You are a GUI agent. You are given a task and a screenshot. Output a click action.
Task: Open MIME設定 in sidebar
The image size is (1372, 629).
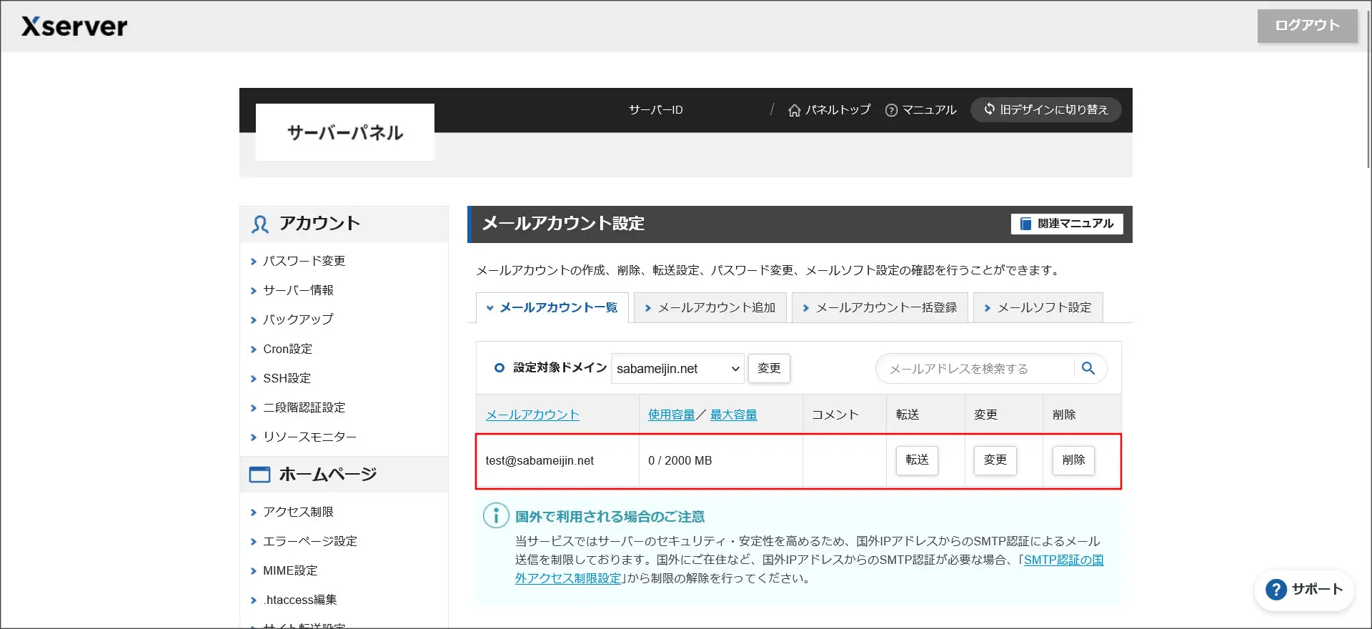point(290,570)
